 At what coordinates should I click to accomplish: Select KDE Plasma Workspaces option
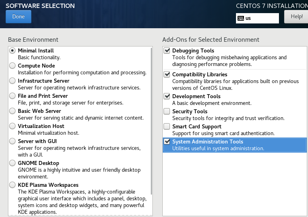click(x=13, y=185)
